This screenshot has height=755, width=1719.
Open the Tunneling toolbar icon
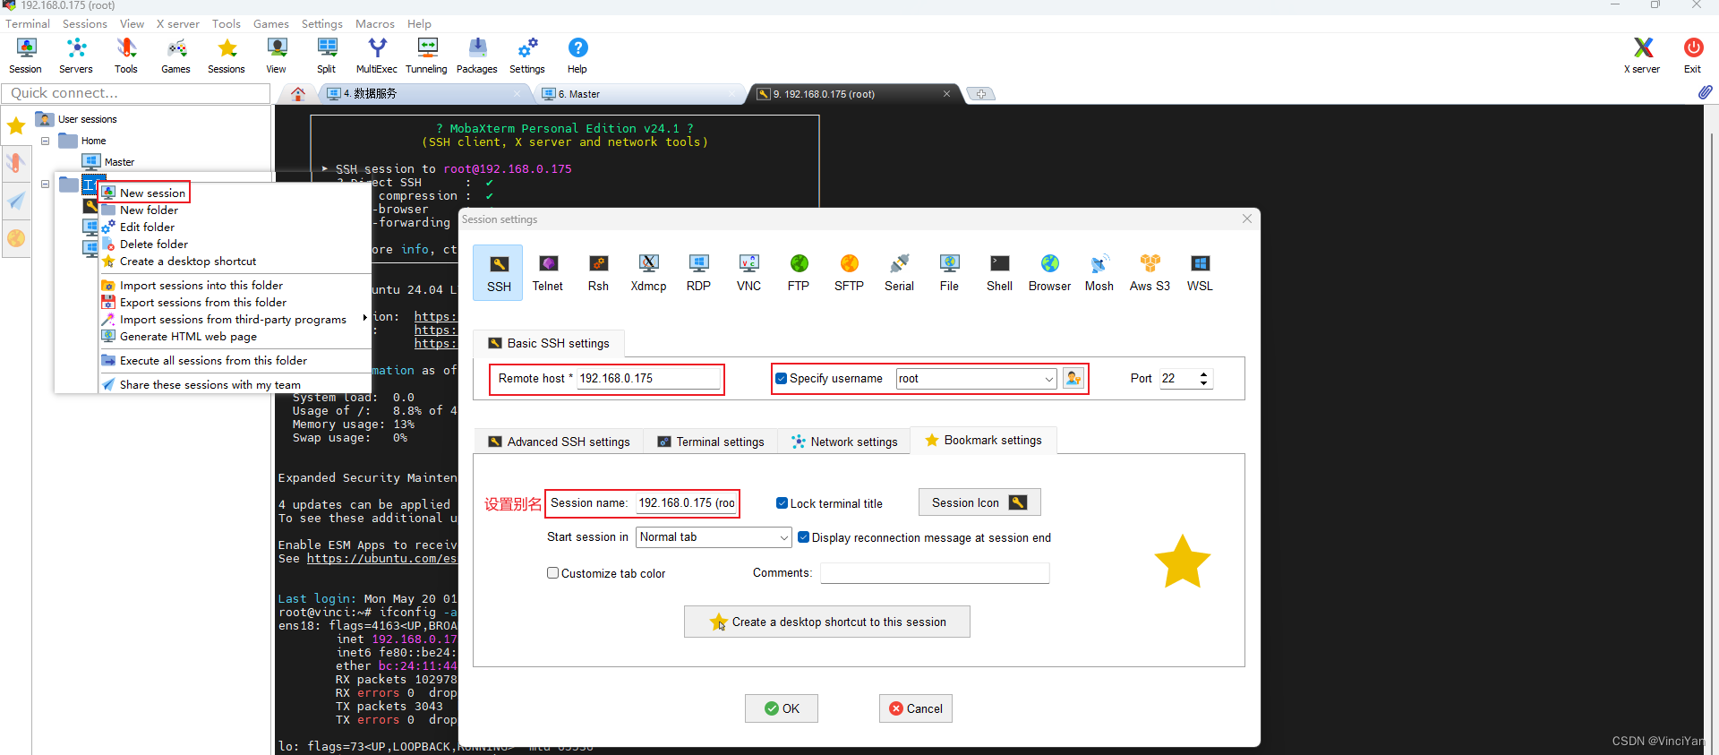427,56
